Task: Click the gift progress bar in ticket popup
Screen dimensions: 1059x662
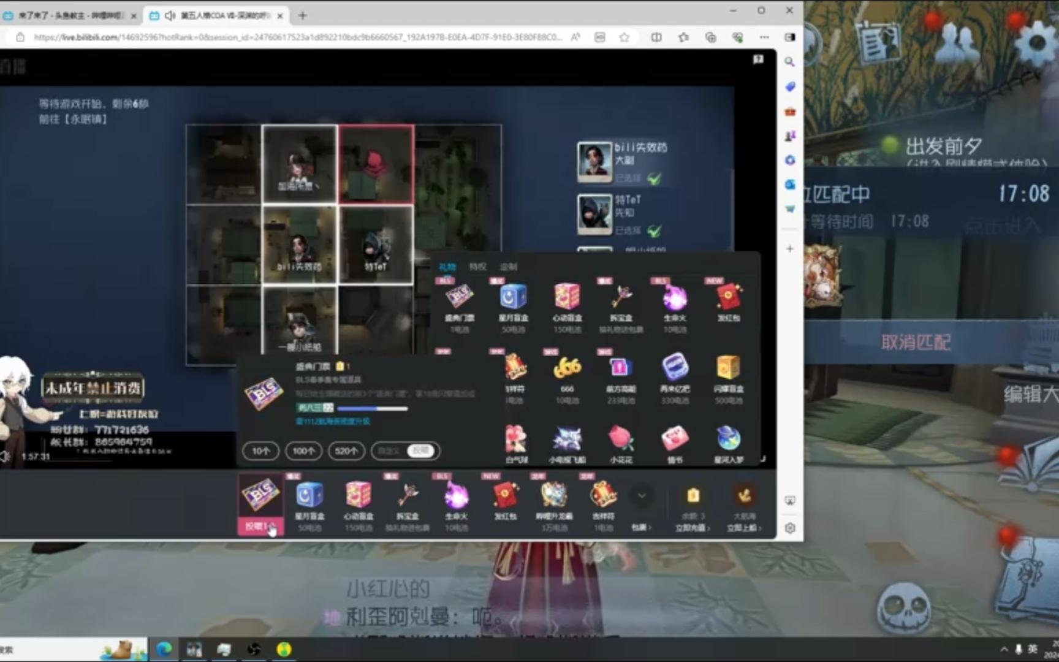Action: [372, 408]
